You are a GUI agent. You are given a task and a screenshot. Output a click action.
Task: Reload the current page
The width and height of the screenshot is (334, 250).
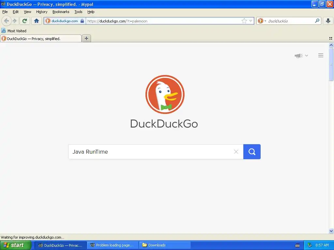pos(25,21)
